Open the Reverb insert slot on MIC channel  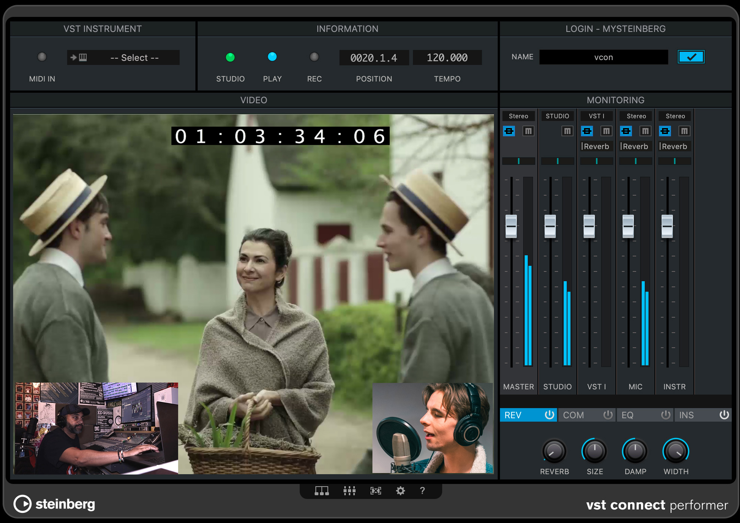[635, 146]
